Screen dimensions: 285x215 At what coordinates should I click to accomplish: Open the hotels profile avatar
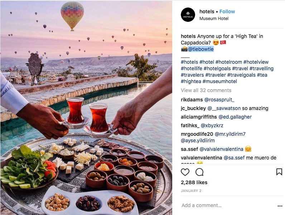[x=188, y=15]
